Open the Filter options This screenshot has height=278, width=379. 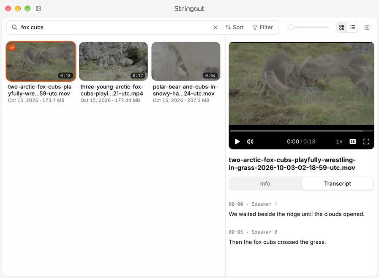coord(263,28)
